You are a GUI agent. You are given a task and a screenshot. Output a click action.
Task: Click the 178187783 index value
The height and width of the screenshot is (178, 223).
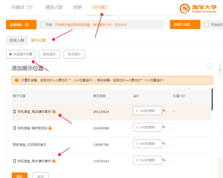click(x=101, y=145)
